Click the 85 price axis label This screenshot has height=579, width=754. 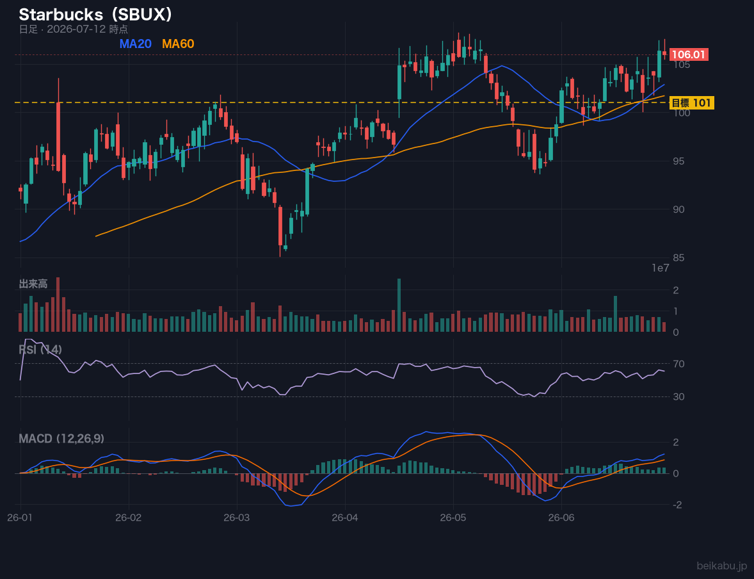678,258
